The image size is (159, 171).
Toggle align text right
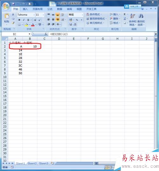pos(58,19)
